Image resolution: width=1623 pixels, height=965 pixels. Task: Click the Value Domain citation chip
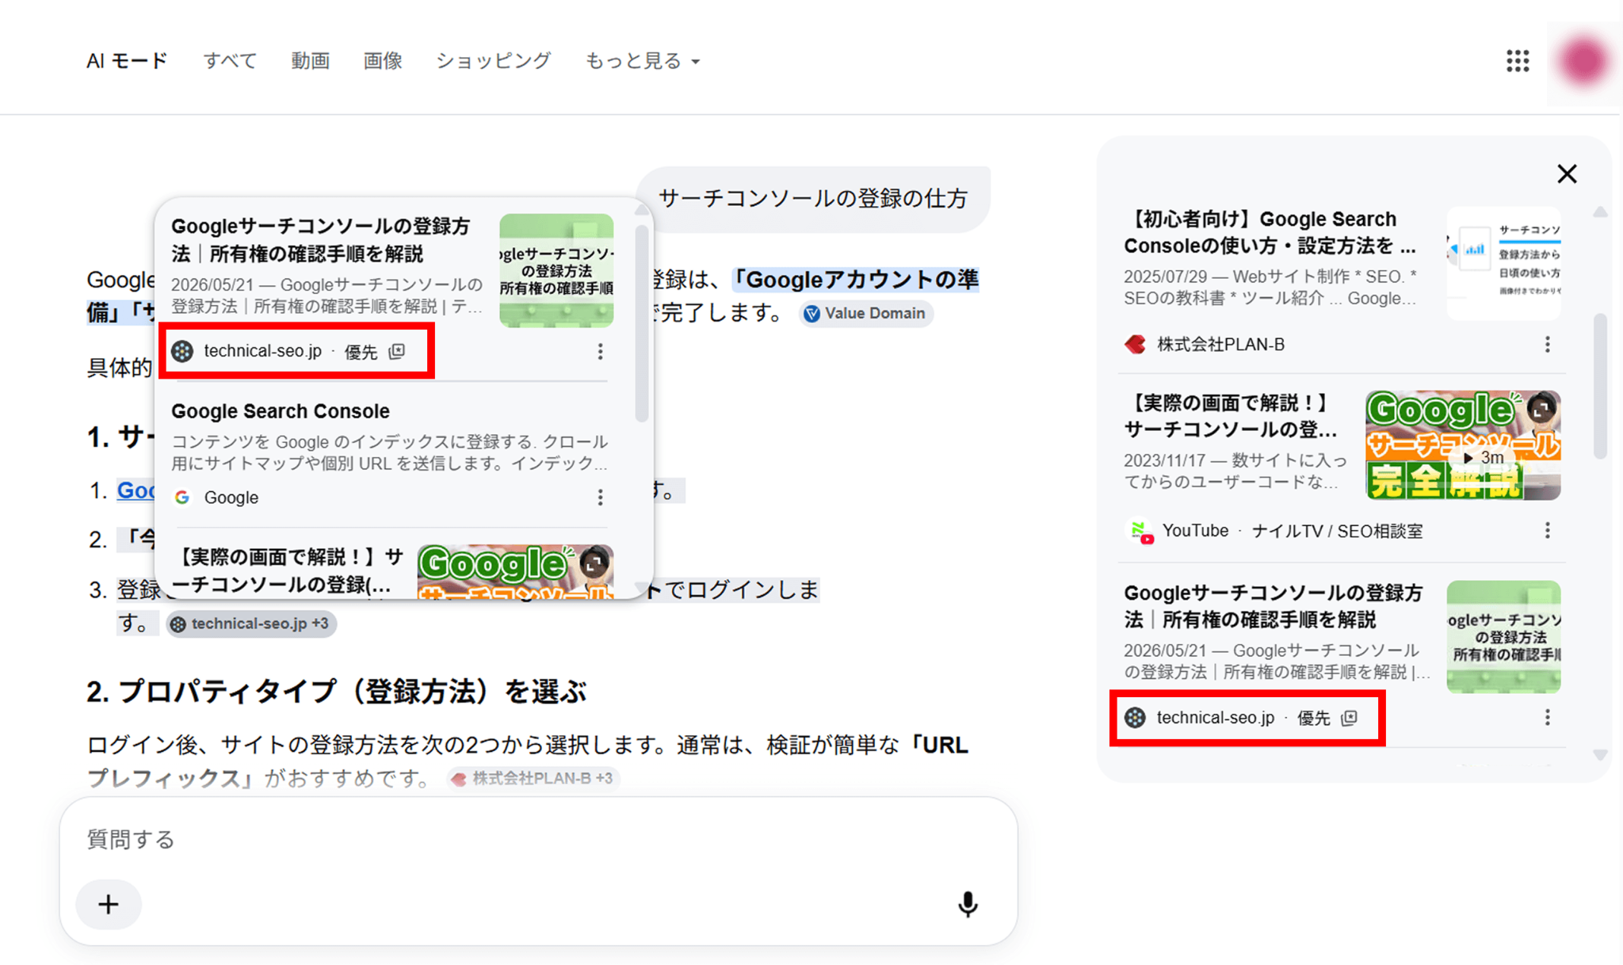[x=865, y=313]
